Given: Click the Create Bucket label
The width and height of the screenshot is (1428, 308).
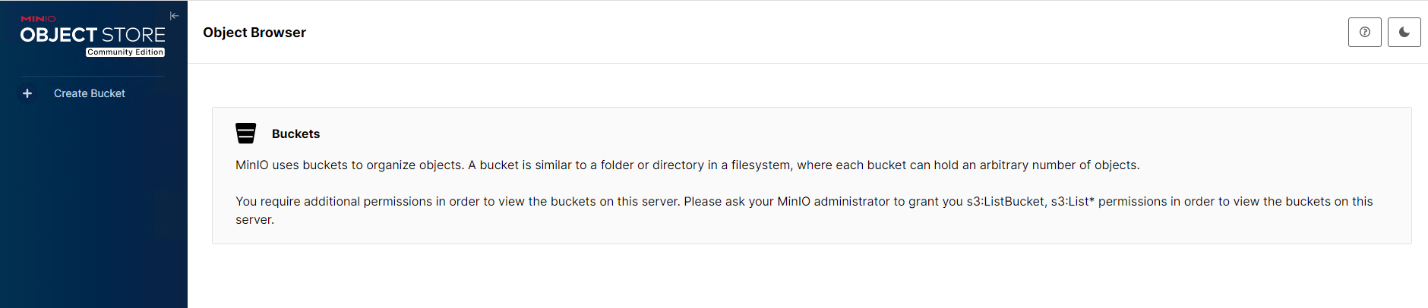Looking at the screenshot, I should (90, 93).
